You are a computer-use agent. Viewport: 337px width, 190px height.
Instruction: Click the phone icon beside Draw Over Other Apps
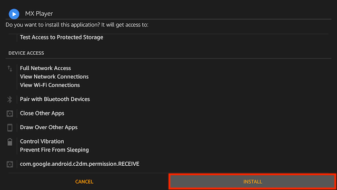(9, 128)
